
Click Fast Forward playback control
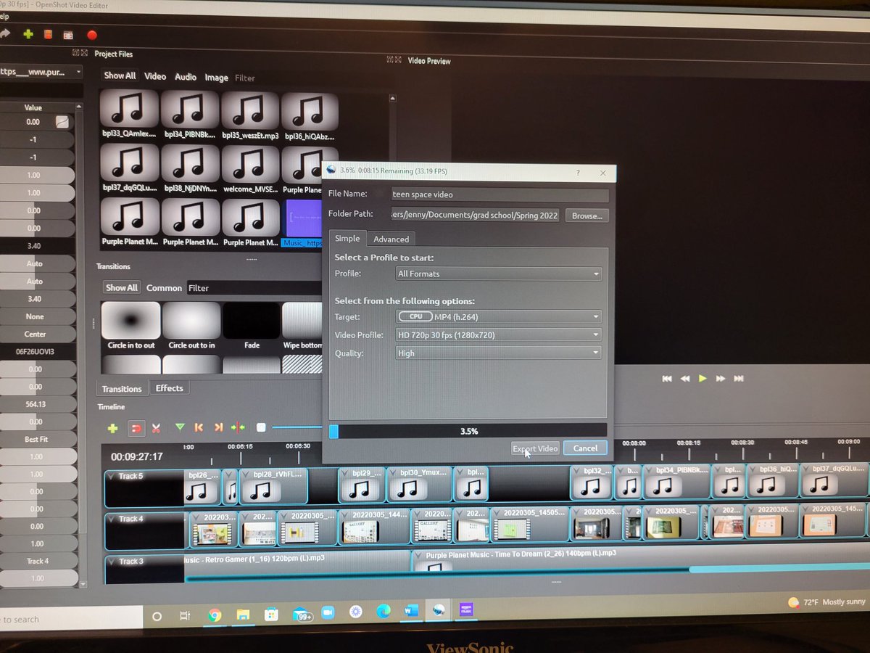(x=721, y=378)
